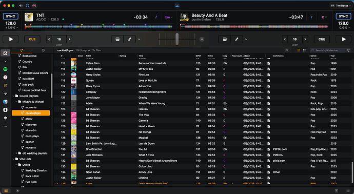Click the master volume speaker icon
The width and height of the screenshot is (354, 194).
click(x=21, y=6)
